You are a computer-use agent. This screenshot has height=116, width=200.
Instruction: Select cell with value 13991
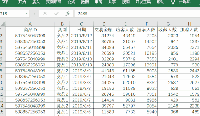point(147,65)
